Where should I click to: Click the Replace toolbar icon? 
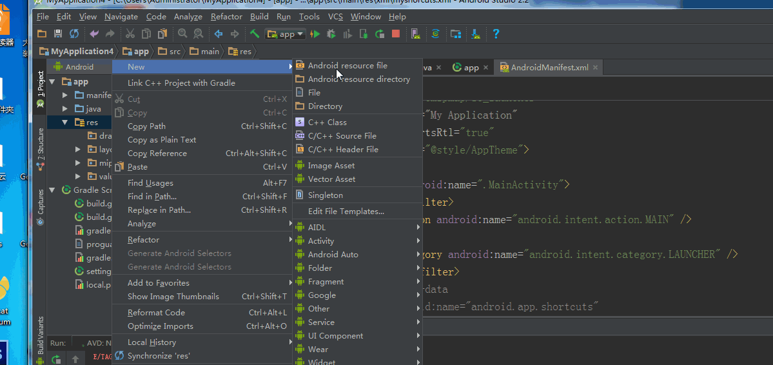pos(198,34)
